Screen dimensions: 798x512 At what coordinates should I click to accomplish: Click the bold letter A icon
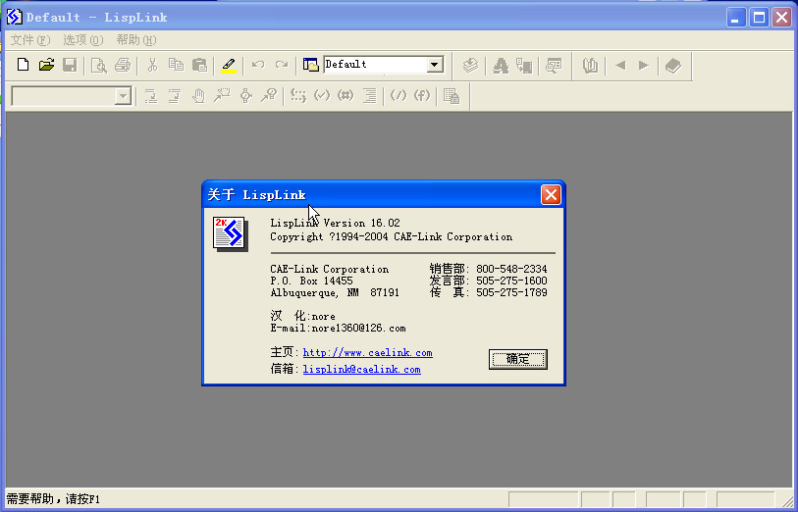point(501,66)
